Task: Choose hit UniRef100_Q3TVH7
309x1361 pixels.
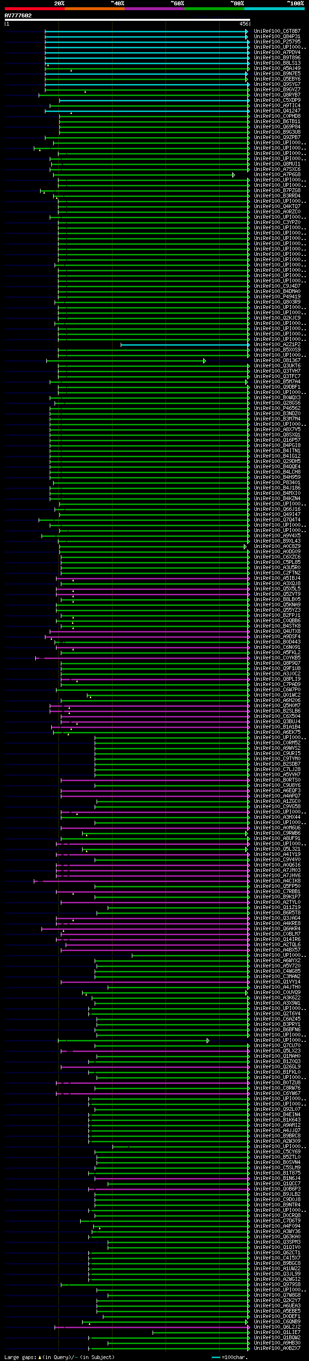Action: [x=277, y=371]
